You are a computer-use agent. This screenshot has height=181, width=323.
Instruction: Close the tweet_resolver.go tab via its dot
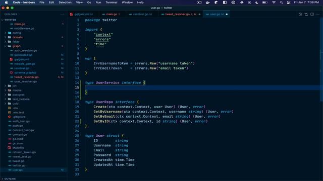tap(199, 15)
